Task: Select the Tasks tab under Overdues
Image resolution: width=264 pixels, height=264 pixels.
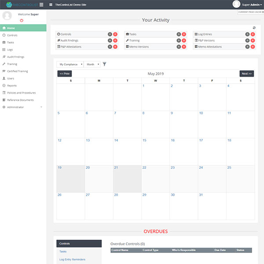Action: point(63,251)
